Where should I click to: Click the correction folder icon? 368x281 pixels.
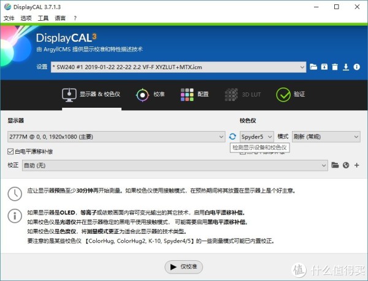tap(335, 165)
